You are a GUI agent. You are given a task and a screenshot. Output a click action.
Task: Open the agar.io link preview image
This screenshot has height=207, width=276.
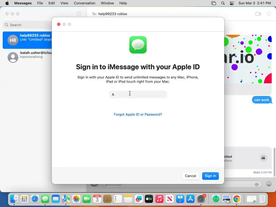click(248, 59)
